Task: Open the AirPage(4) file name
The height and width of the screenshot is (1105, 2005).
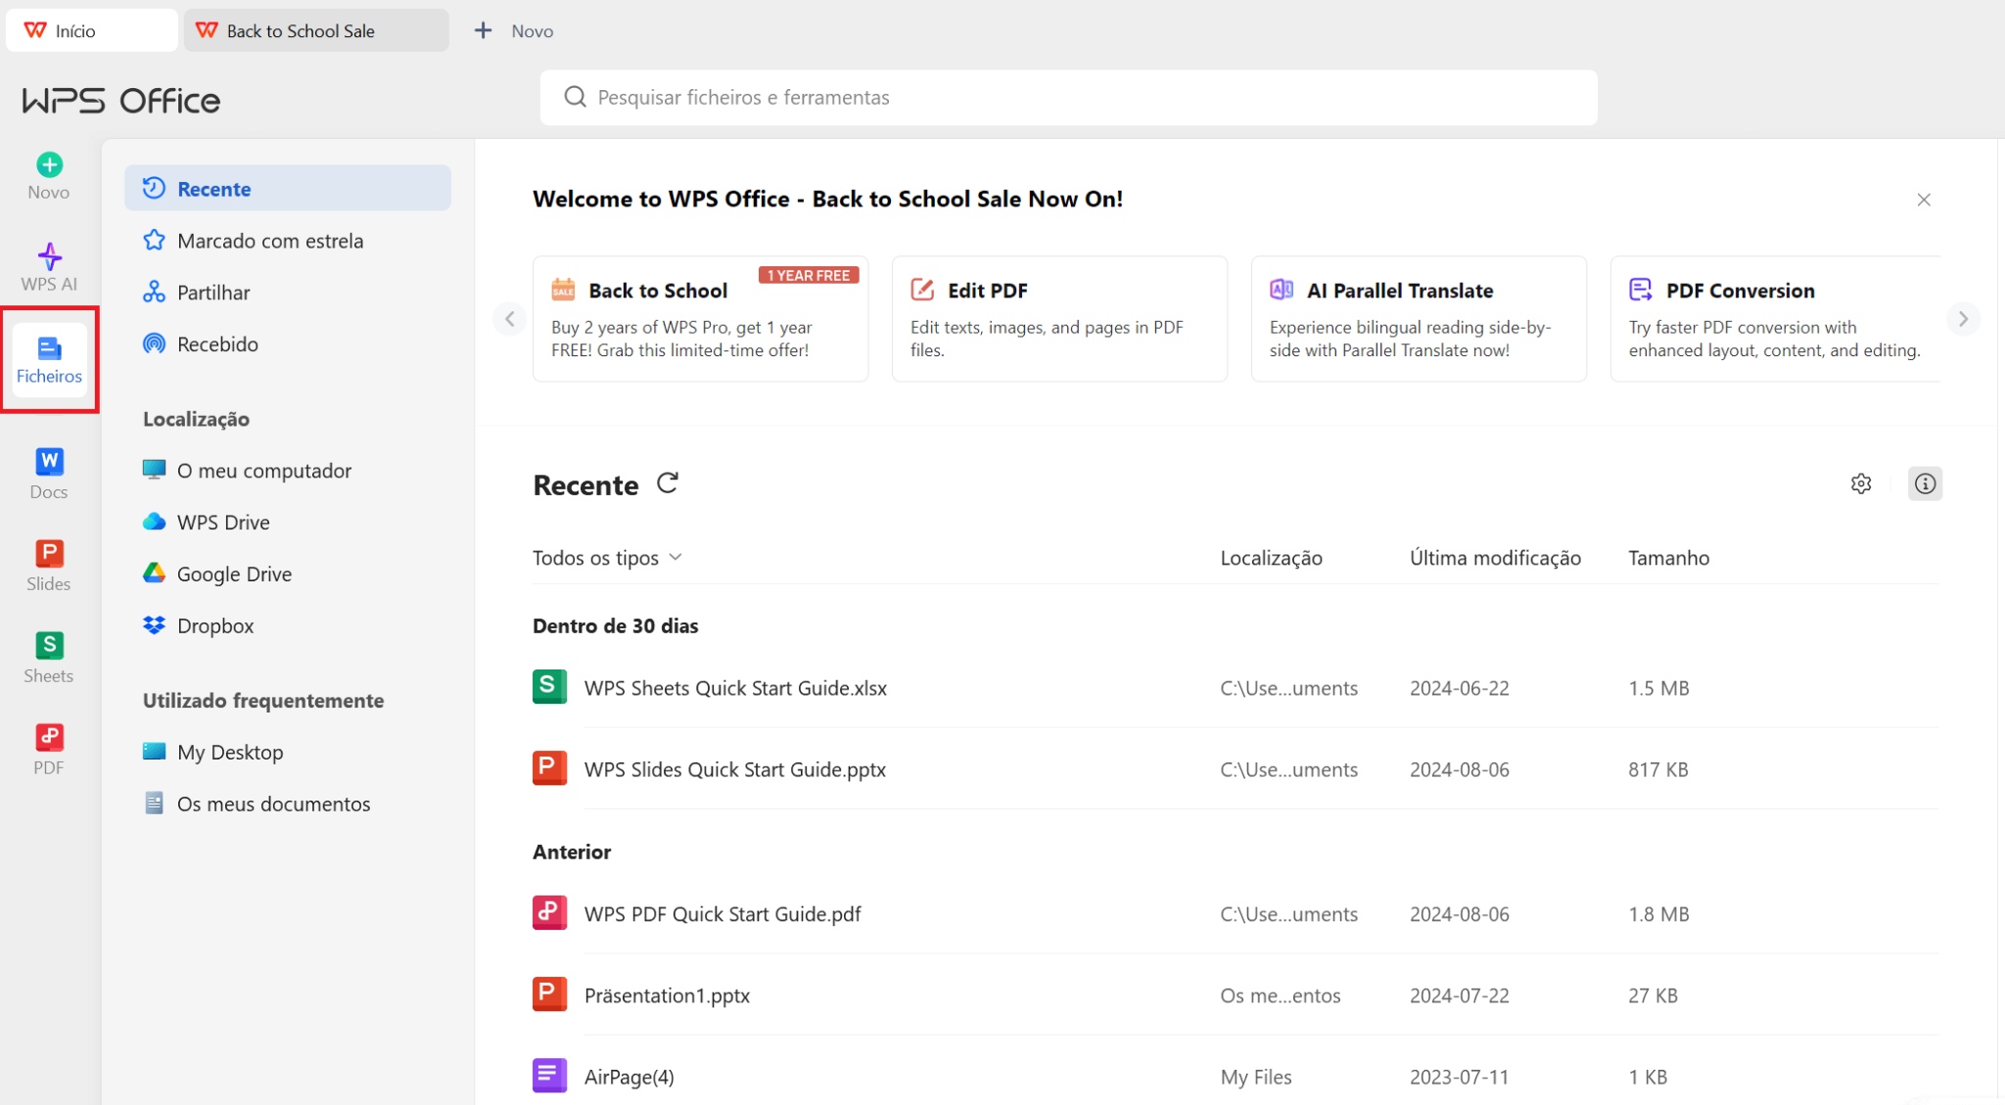Action: (x=629, y=1077)
